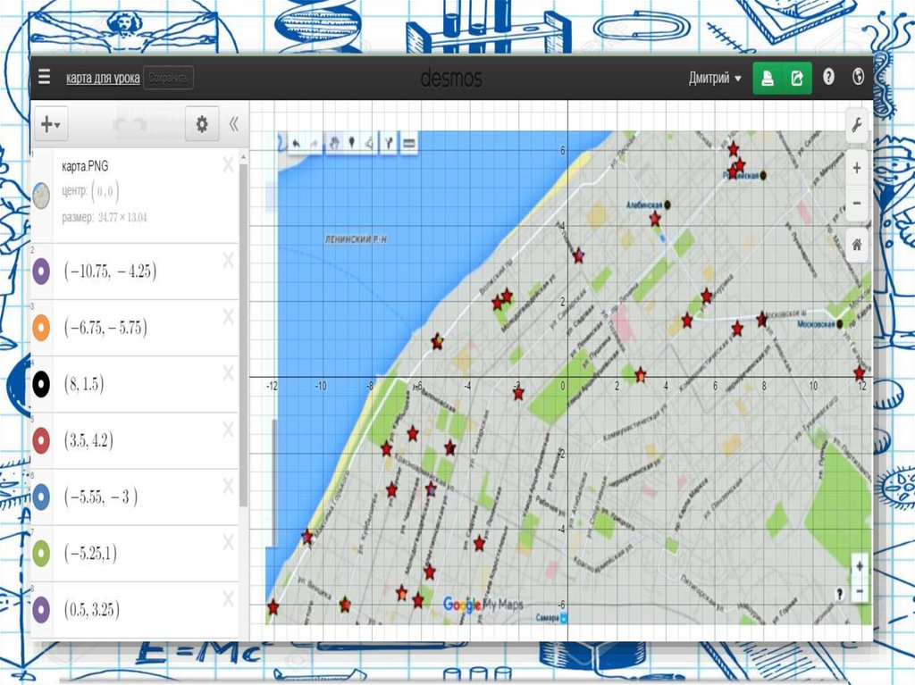Click the карта.PNG image thumbnail icon
This screenshot has width=915, height=685.
point(41,196)
